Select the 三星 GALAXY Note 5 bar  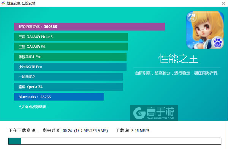(x=71, y=37)
